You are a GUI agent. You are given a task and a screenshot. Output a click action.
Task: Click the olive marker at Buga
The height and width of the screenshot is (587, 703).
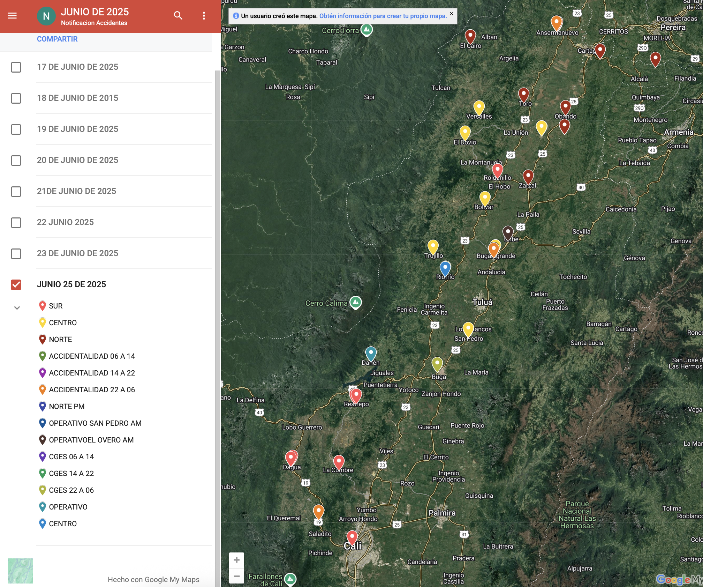point(437,364)
